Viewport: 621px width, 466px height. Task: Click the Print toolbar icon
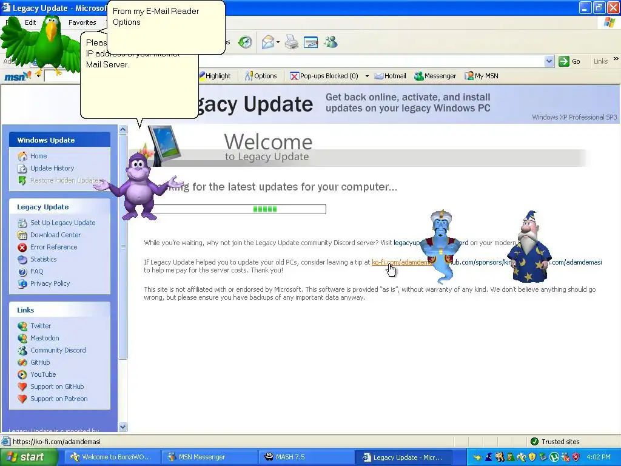click(x=292, y=42)
